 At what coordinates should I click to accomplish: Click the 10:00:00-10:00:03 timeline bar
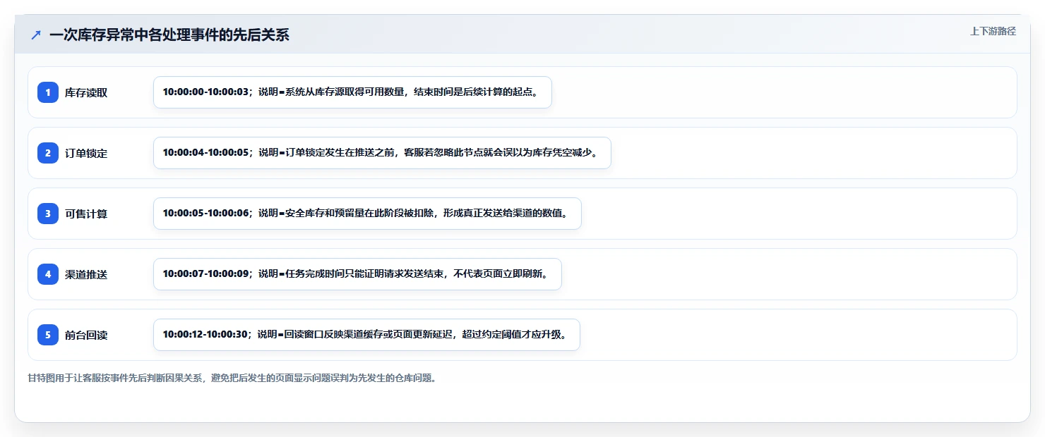pos(352,92)
